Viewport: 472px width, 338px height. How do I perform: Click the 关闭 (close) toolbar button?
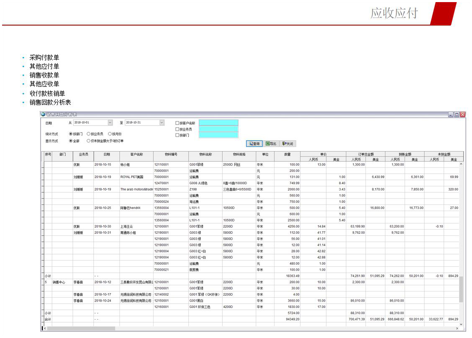[x=287, y=144]
